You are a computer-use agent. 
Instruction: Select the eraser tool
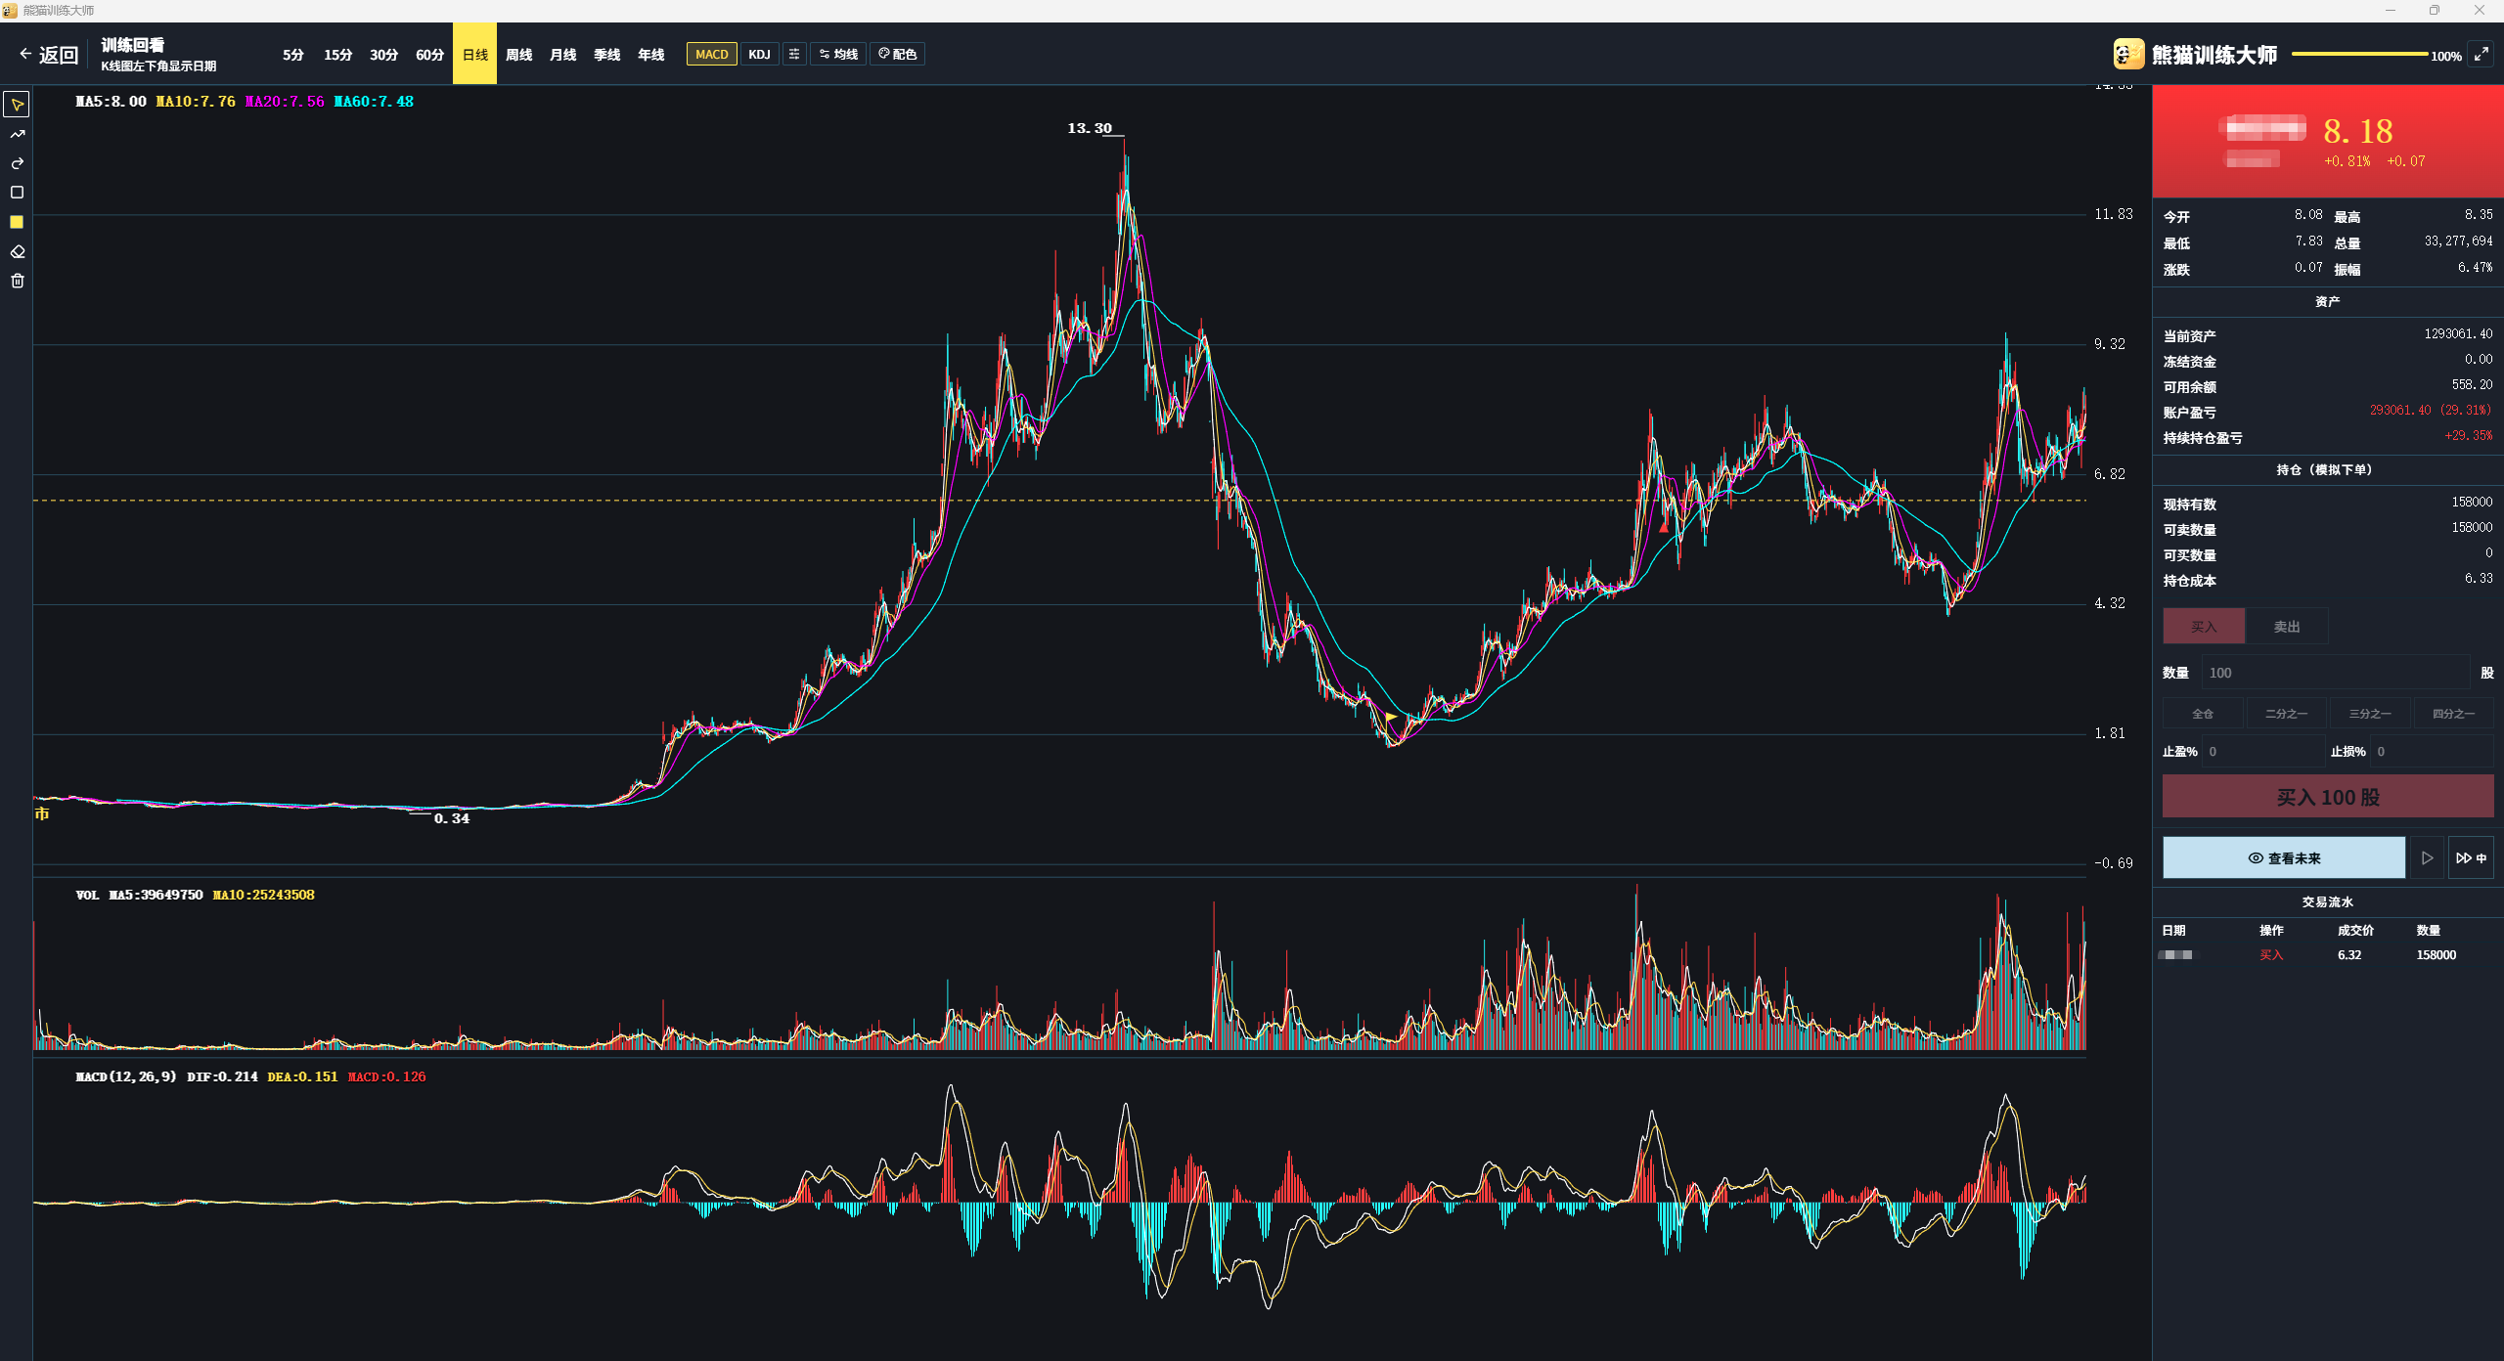pyautogui.click(x=17, y=251)
